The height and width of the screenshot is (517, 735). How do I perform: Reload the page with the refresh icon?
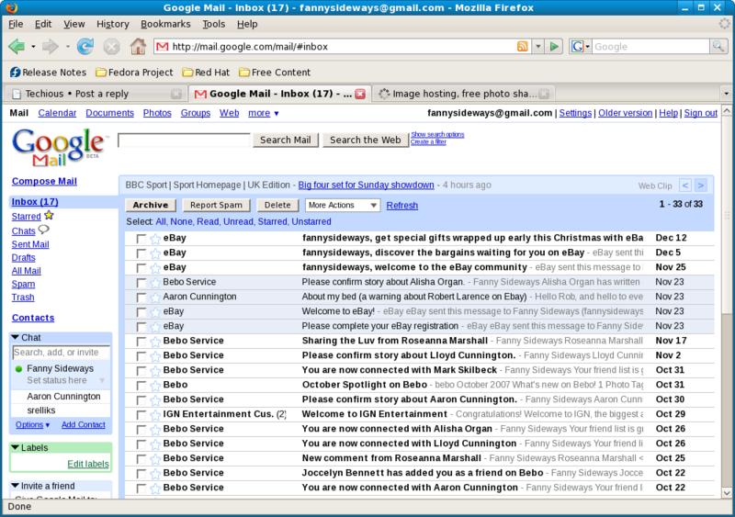pos(85,47)
